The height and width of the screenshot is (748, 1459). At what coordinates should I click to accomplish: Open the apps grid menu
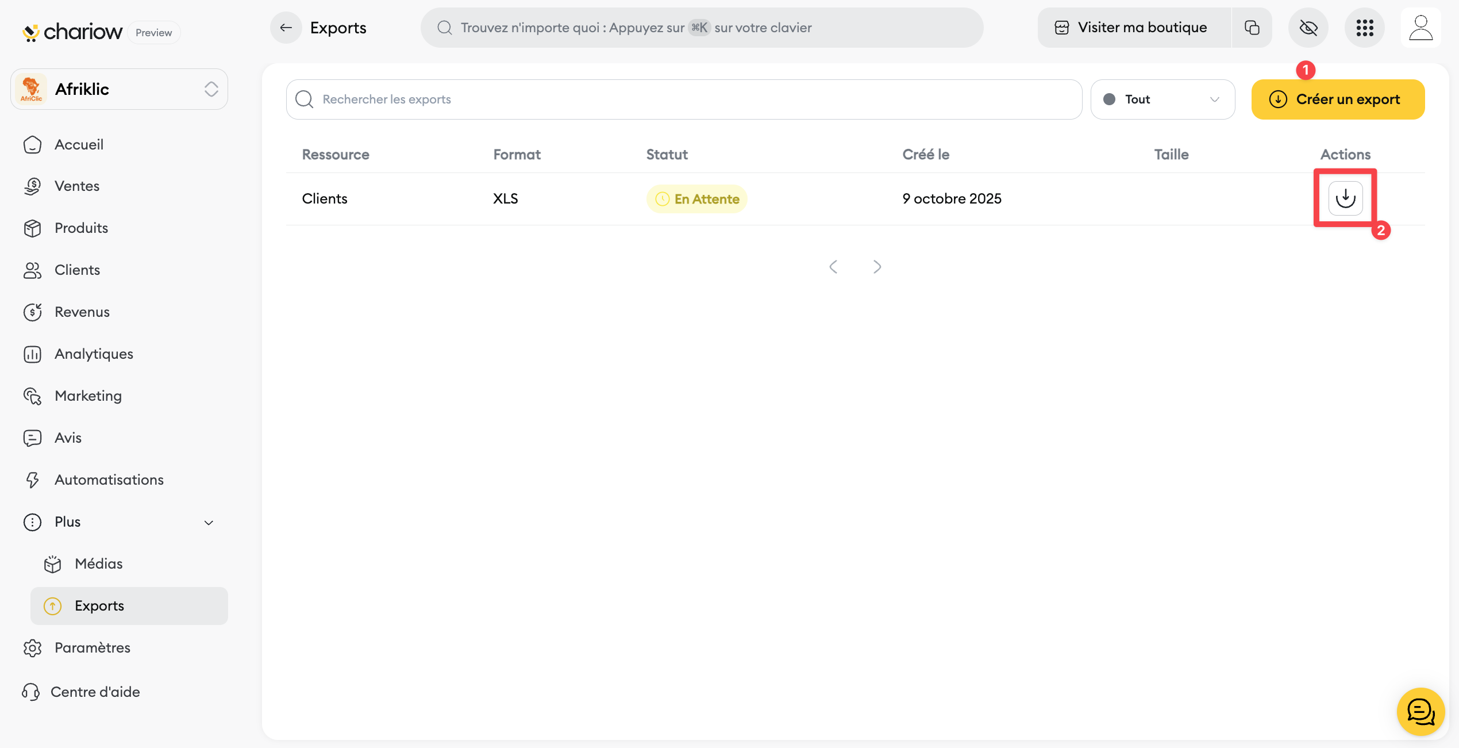point(1364,28)
